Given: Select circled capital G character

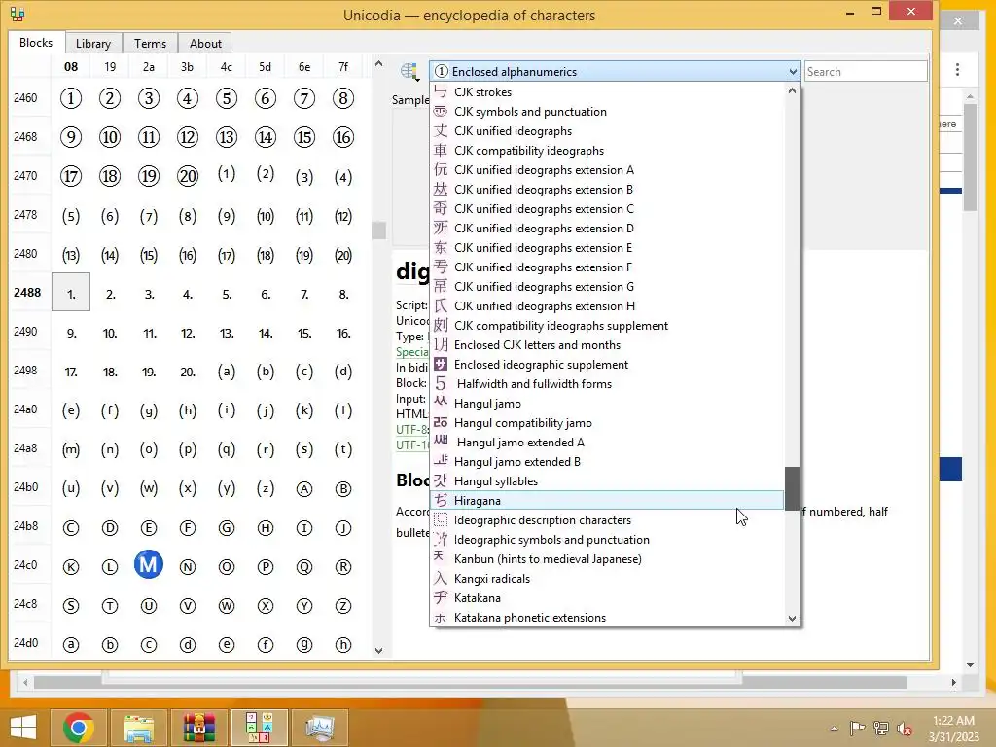Looking at the screenshot, I should pyautogui.click(x=226, y=528).
